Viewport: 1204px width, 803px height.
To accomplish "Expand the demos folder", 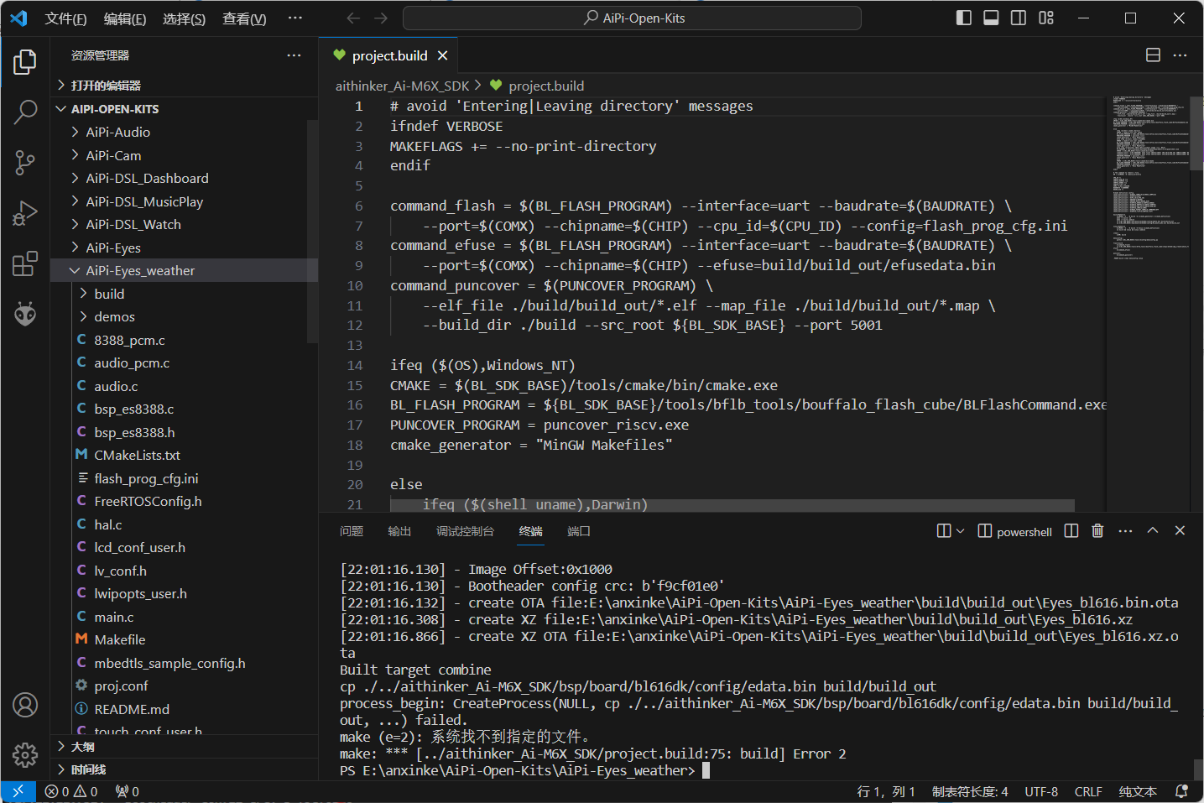I will (184, 316).
